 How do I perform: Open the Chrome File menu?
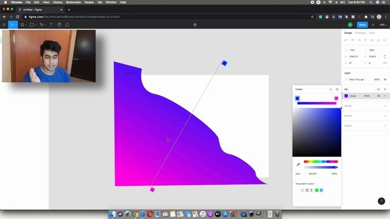tap(28, 2)
